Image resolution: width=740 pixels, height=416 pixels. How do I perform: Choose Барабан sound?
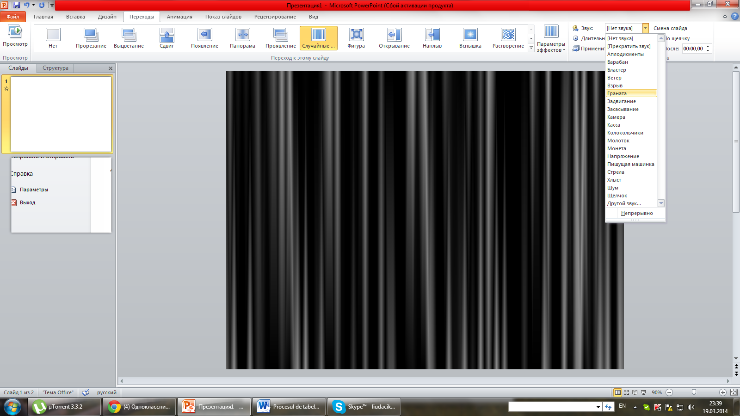tap(631, 62)
